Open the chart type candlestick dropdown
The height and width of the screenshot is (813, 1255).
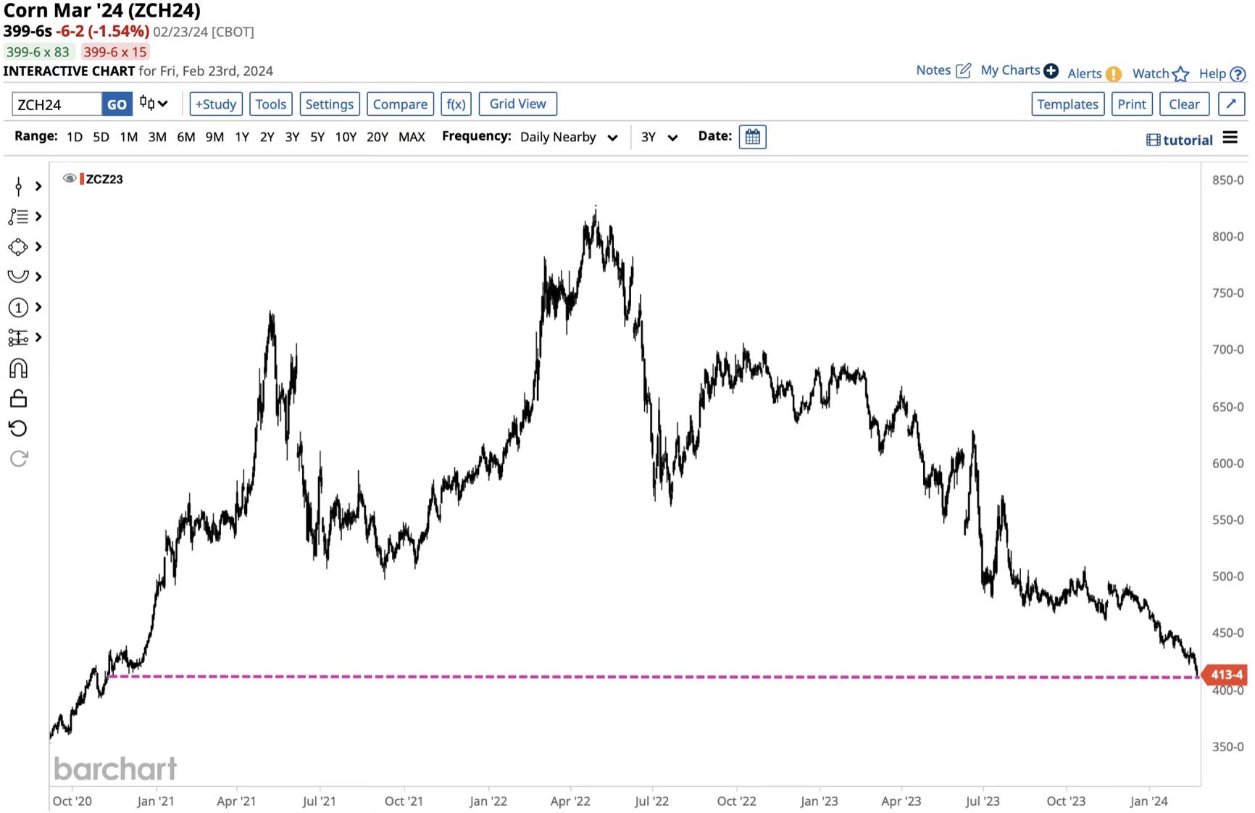click(x=154, y=104)
